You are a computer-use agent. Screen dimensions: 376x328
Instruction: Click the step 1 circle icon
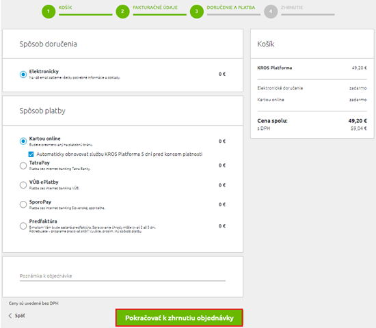[x=49, y=11]
